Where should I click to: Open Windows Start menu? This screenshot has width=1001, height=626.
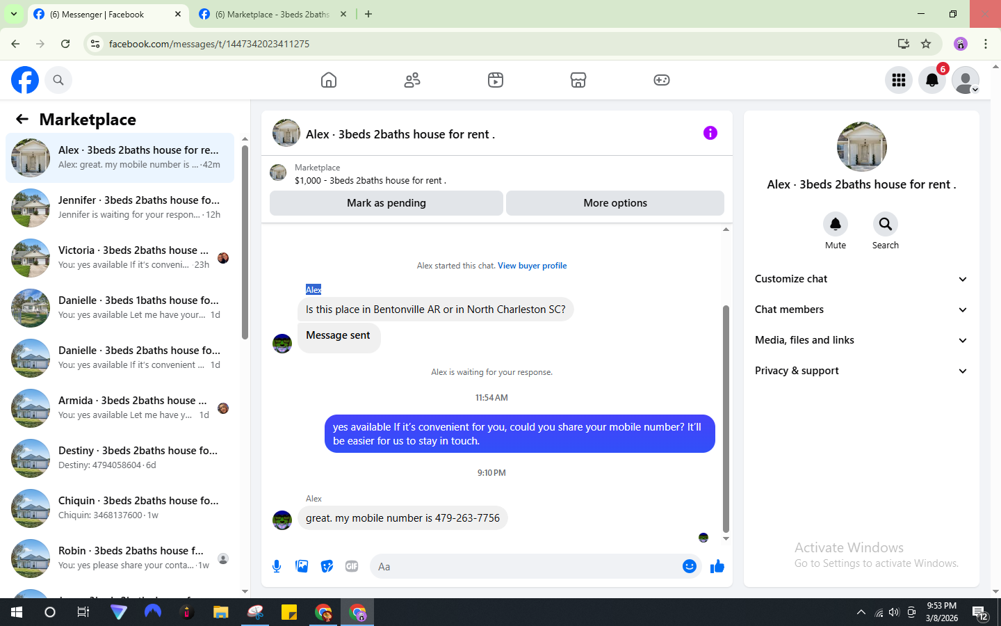(x=17, y=612)
